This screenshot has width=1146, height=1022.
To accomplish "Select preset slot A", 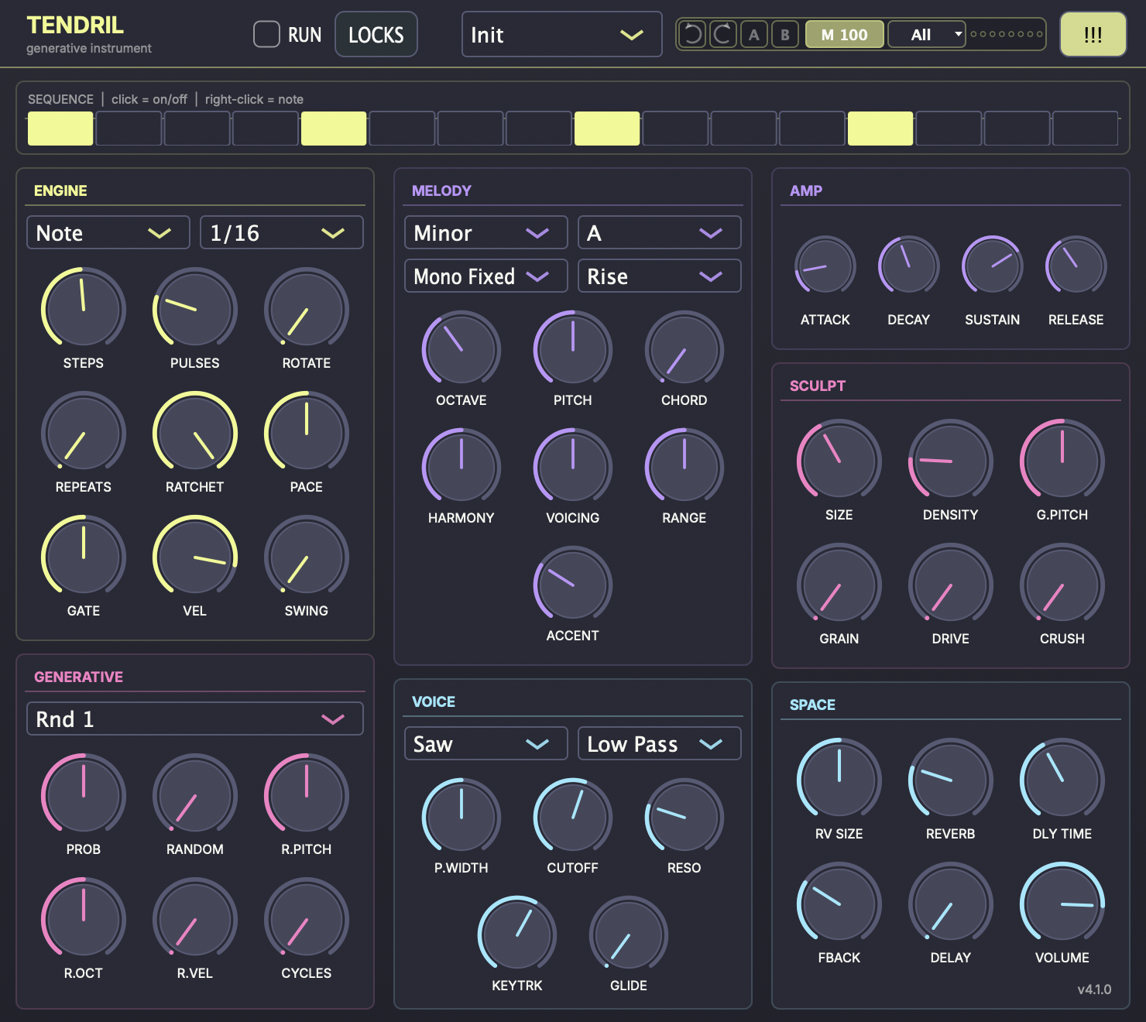I will click(x=754, y=34).
